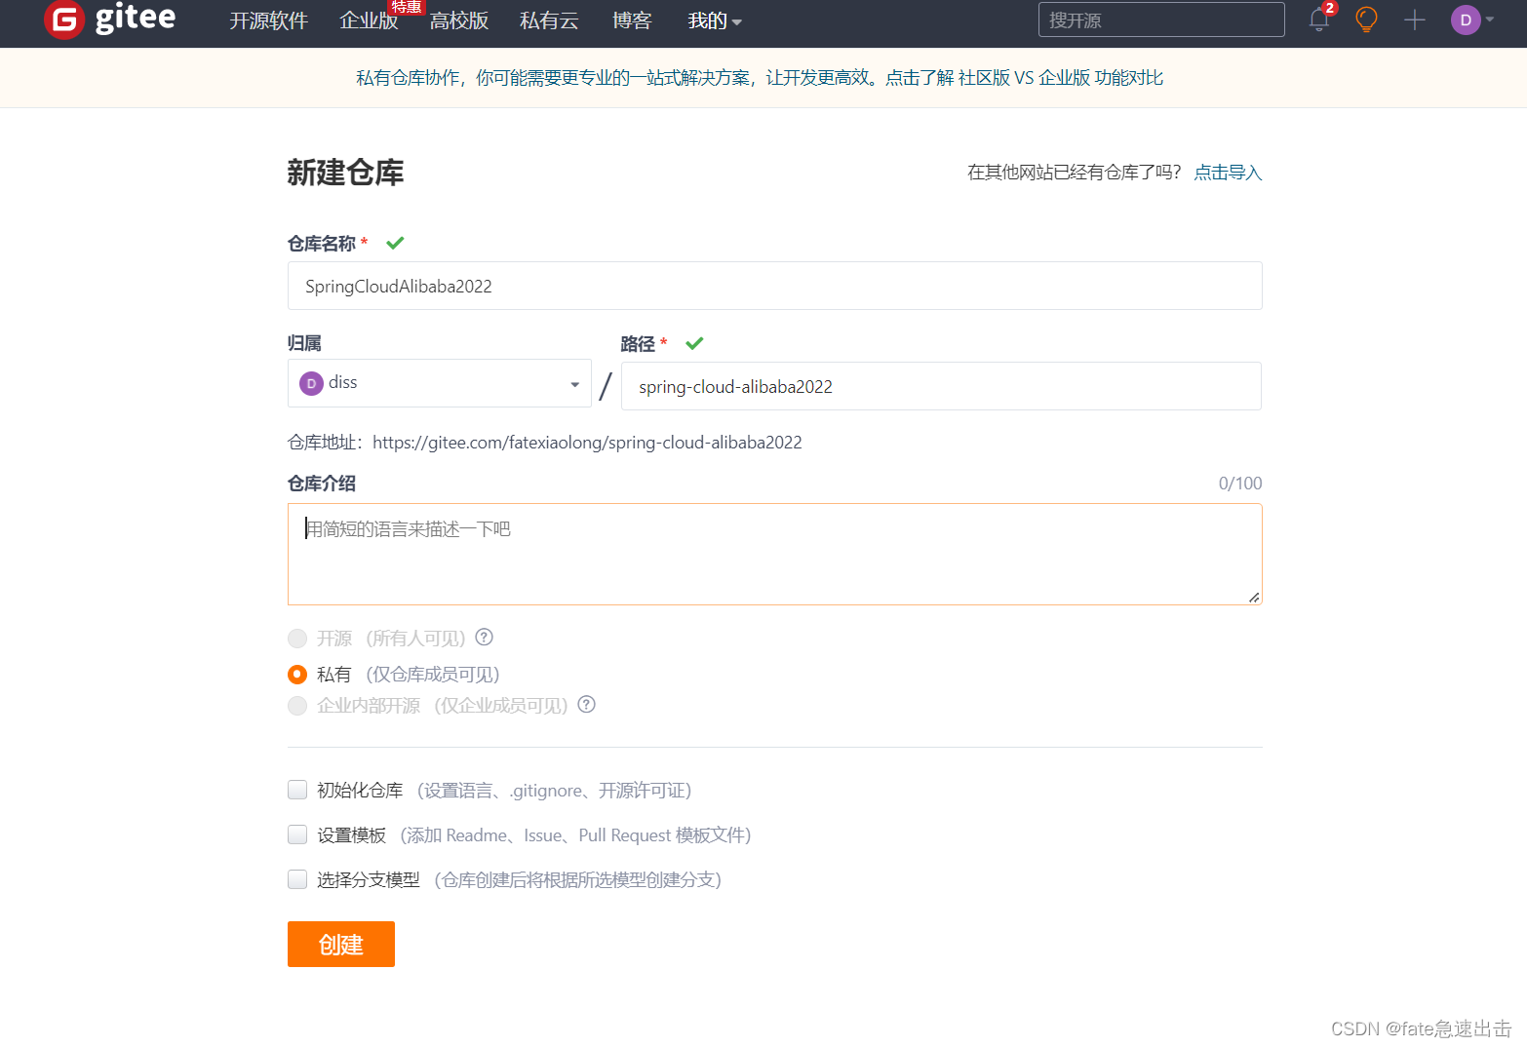Viewport: 1527px width, 1047px height.
Task: Click the 特惠 badge above 企业版
Action: 407,7
